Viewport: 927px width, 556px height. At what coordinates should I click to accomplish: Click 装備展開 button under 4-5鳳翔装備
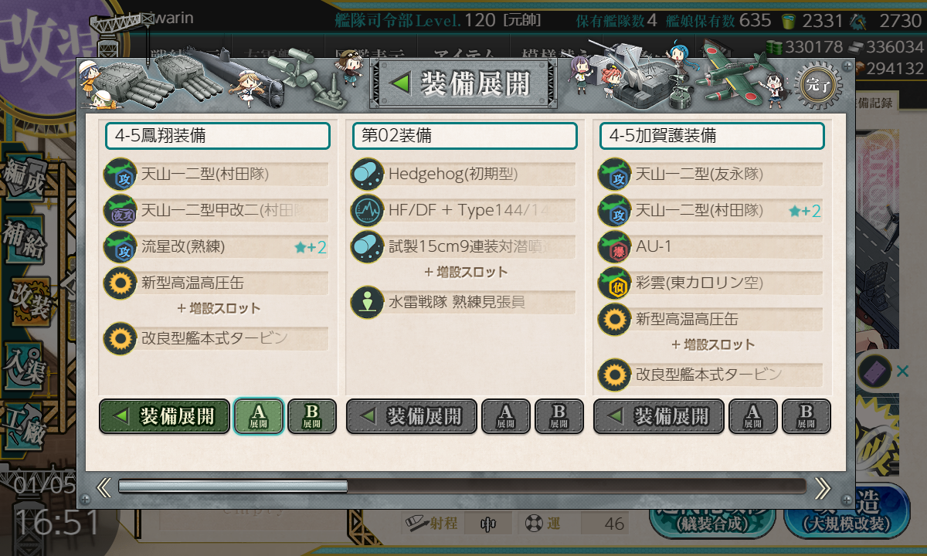(x=165, y=416)
